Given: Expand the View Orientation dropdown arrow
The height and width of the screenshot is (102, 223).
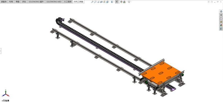Looking at the screenshot, I should 110,2.
